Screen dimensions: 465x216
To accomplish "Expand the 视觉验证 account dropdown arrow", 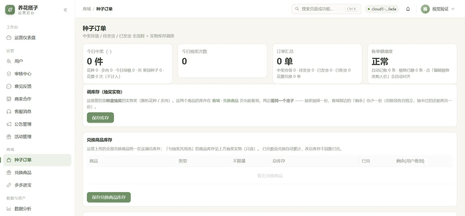I will pos(453,9).
